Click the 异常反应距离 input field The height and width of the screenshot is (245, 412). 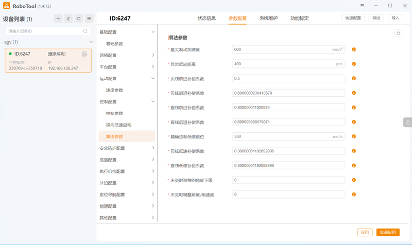288,64
